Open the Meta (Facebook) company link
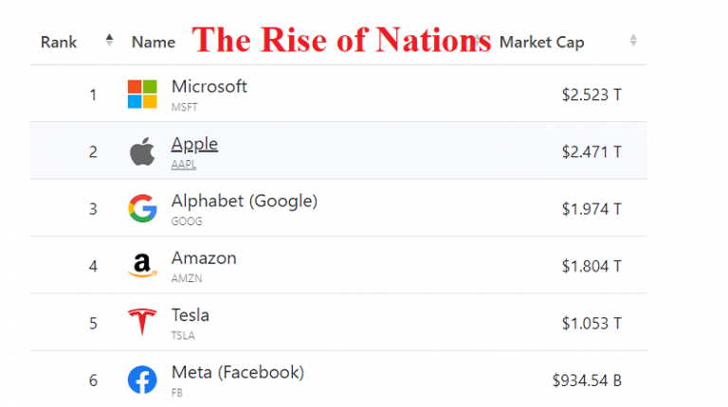The height and width of the screenshot is (407, 728). click(x=238, y=372)
